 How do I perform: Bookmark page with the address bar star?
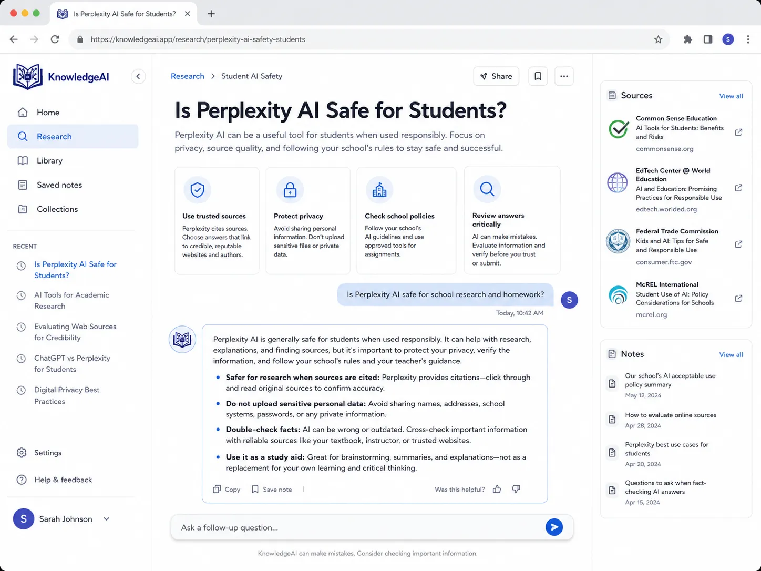tap(658, 39)
